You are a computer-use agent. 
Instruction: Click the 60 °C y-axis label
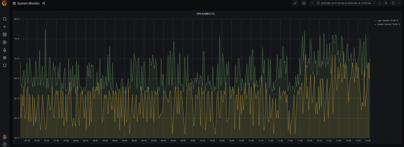17,98
